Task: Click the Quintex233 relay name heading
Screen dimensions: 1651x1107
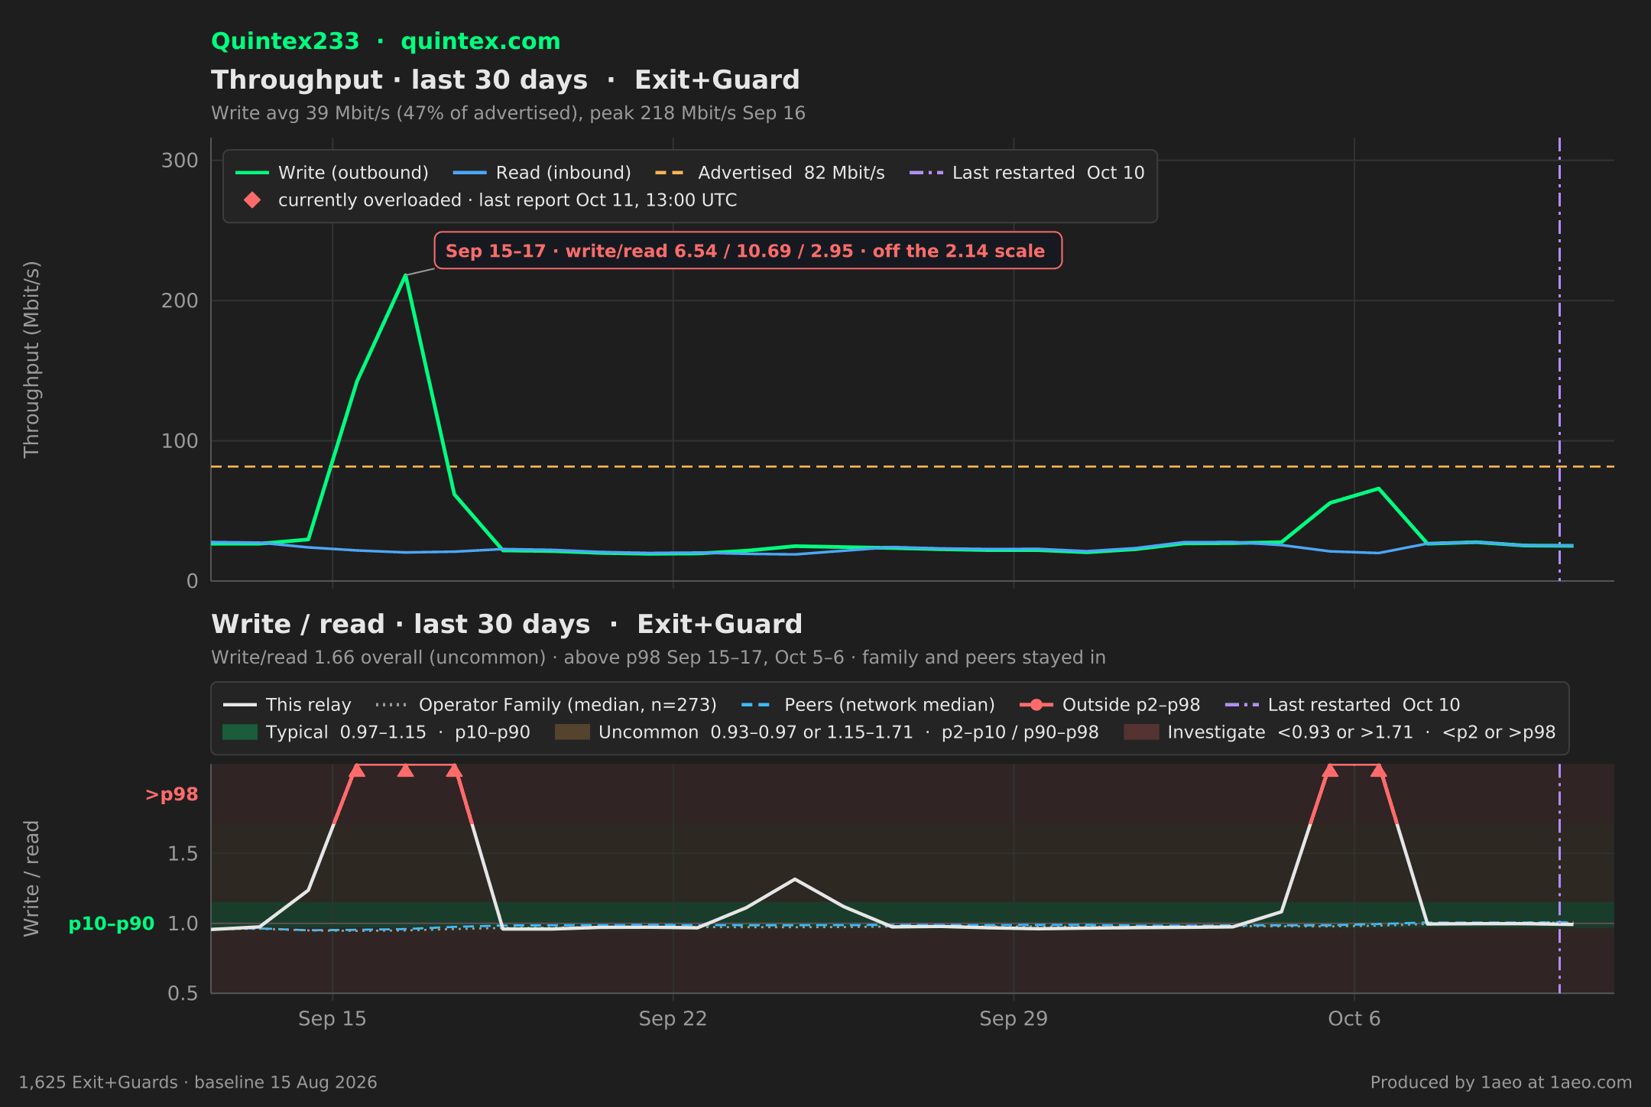Action: click(285, 41)
